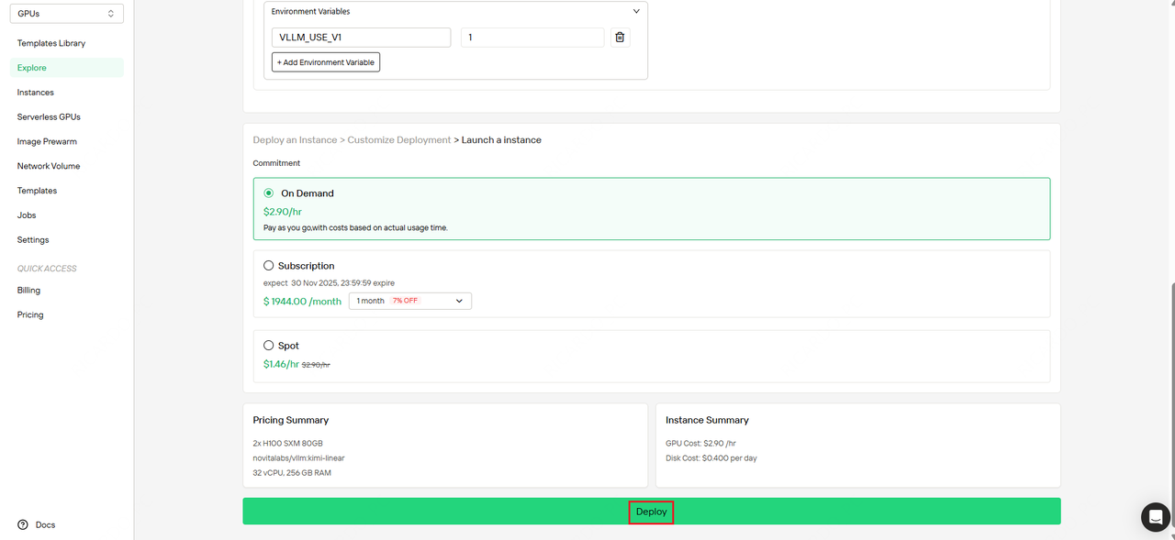Open the chat support bubble icon

(x=1155, y=517)
